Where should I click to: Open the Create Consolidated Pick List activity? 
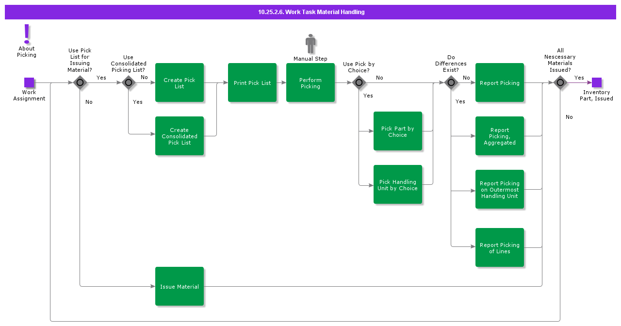tap(180, 136)
